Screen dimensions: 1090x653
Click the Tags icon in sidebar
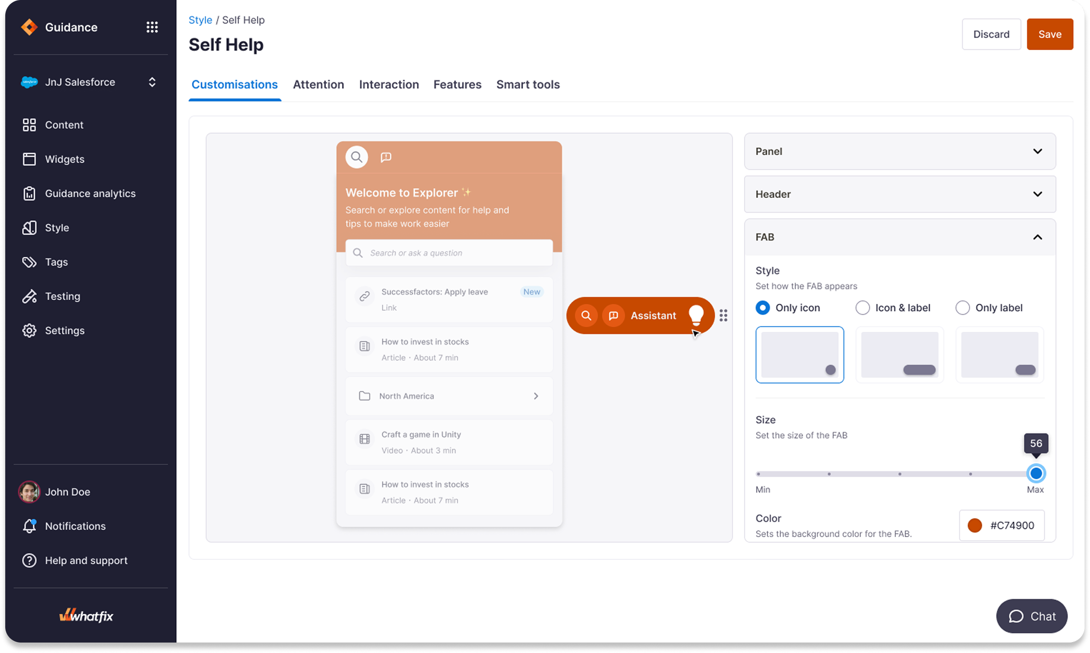coord(29,262)
